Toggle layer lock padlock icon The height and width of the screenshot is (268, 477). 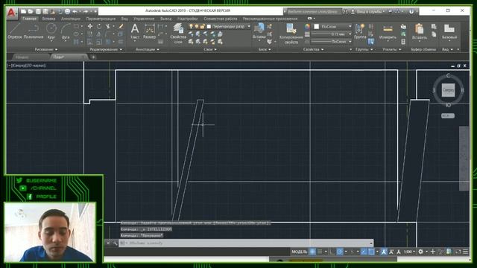[202, 27]
